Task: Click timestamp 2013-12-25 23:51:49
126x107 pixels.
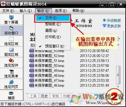Action: 94,85
